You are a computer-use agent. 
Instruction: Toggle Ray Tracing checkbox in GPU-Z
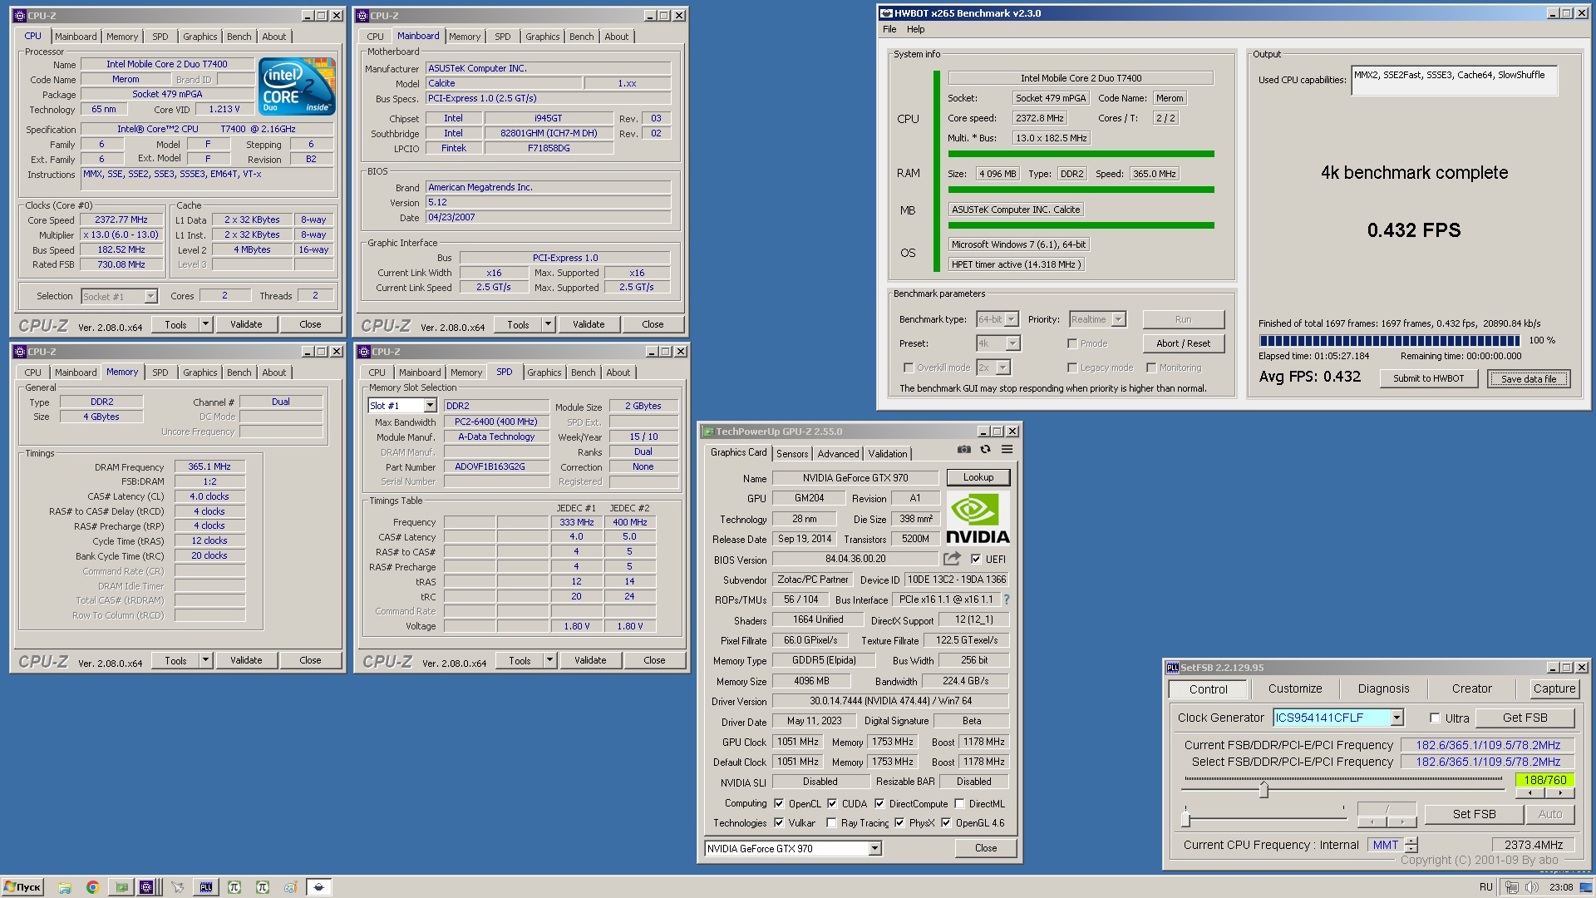click(x=831, y=822)
